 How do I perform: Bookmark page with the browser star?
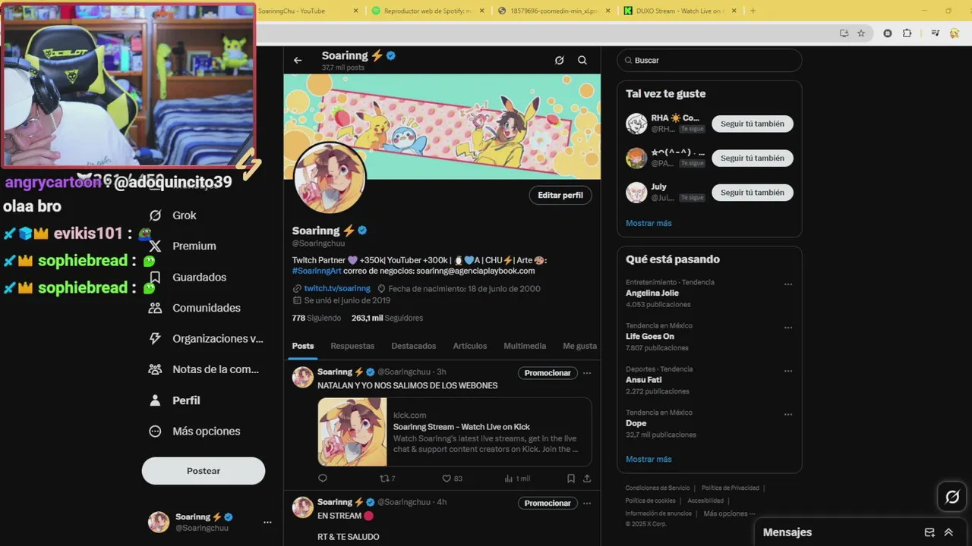[x=861, y=33]
